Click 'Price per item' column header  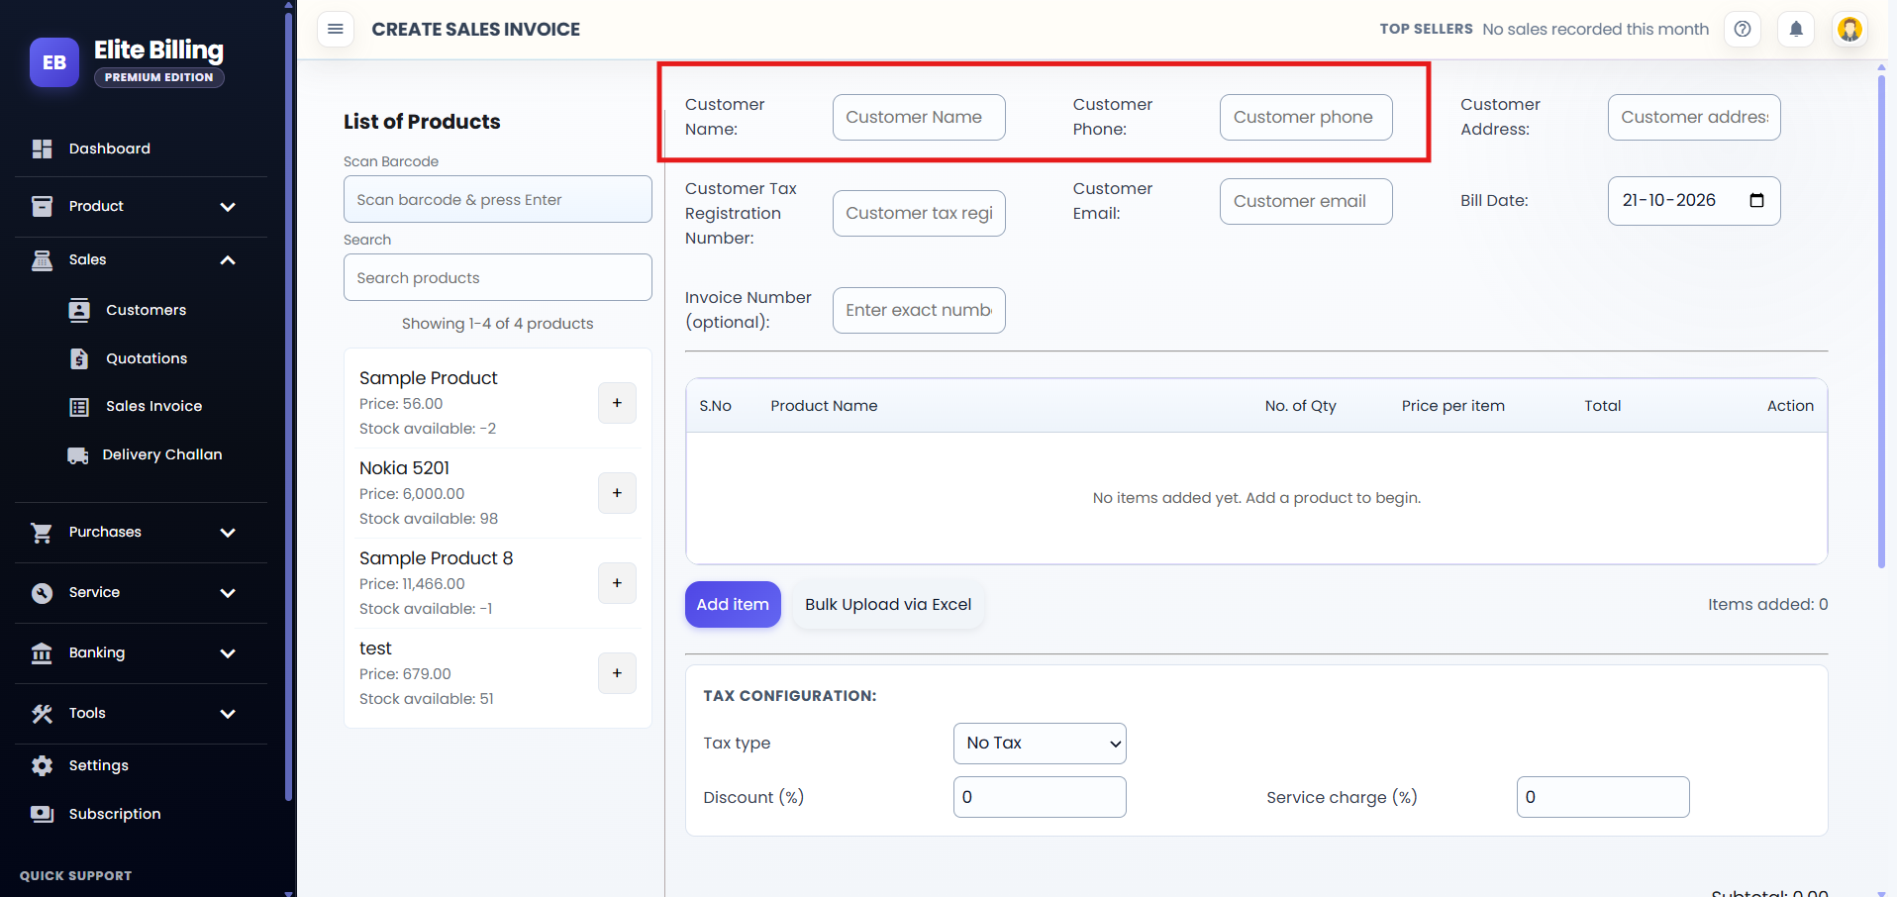(x=1452, y=406)
